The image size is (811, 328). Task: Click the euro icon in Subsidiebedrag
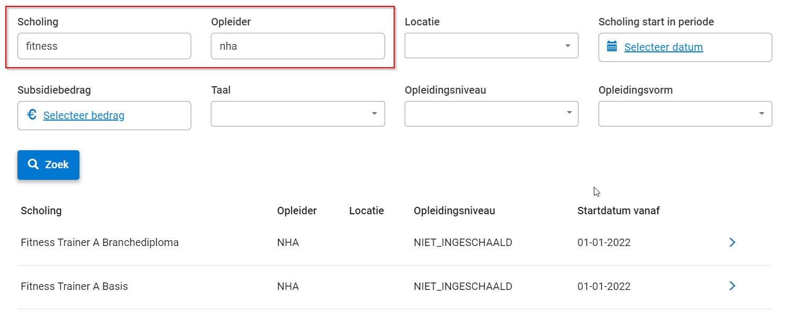tap(32, 115)
